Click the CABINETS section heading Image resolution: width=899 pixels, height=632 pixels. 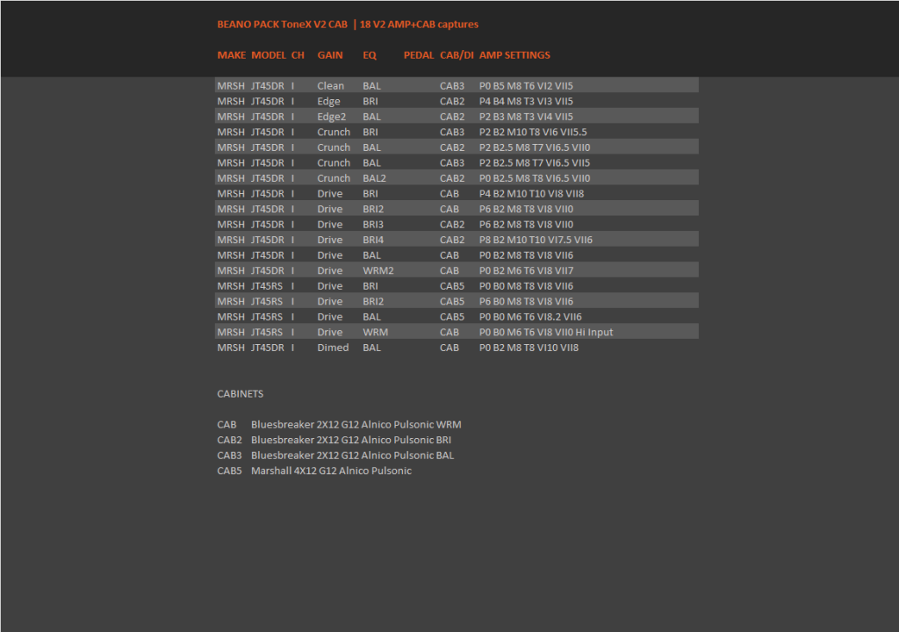(241, 394)
